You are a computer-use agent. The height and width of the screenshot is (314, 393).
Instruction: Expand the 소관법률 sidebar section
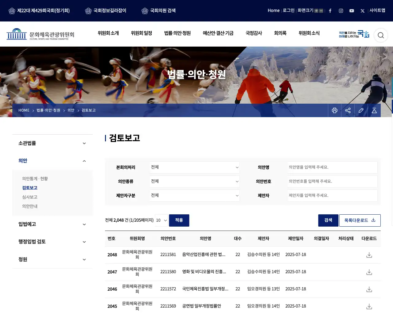(x=53, y=143)
